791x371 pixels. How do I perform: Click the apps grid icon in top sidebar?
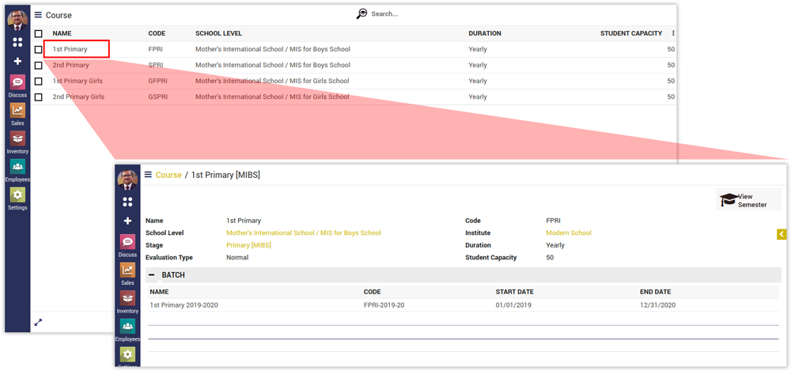point(17,43)
